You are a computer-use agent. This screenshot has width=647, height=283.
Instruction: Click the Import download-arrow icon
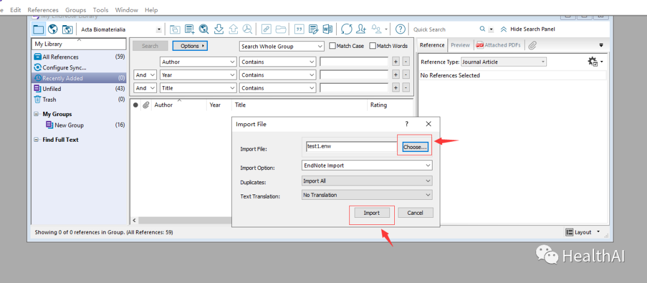click(x=219, y=29)
